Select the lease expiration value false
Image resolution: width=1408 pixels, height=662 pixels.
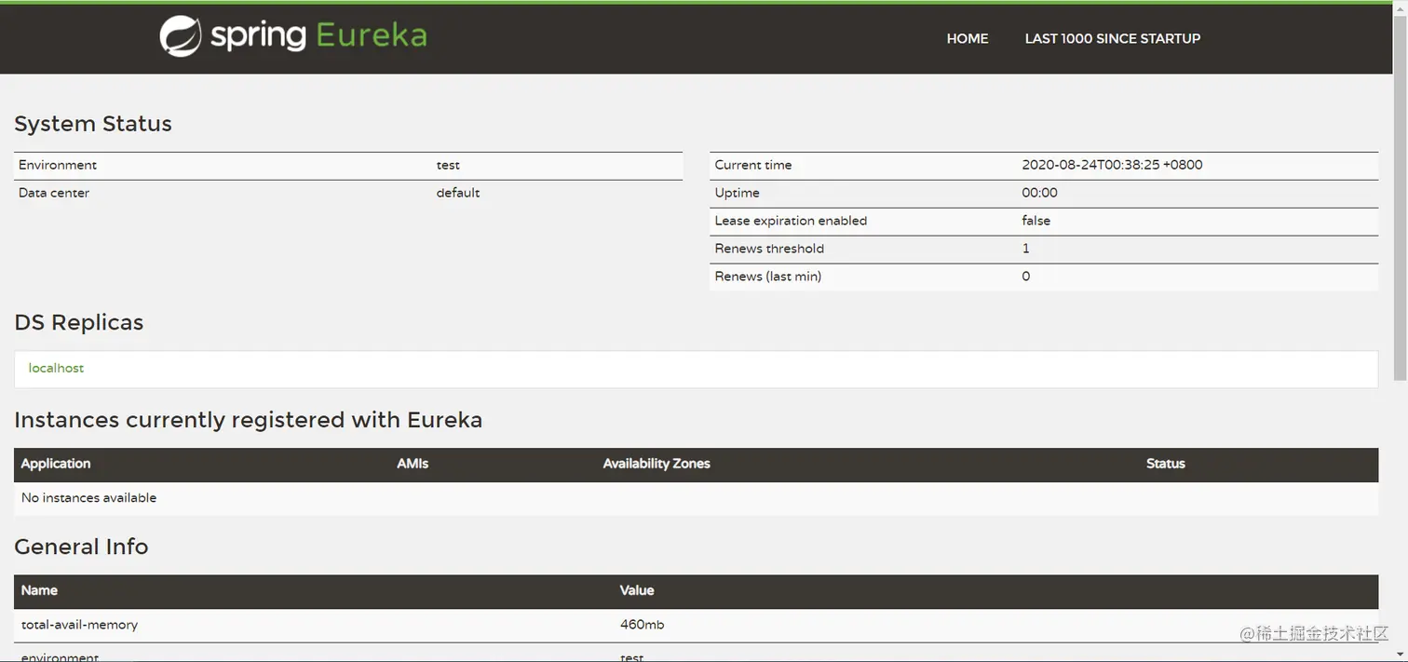click(1036, 221)
